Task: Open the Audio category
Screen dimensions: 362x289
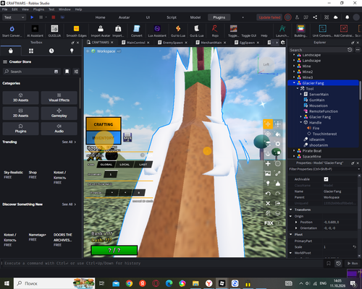Action: click(59, 129)
